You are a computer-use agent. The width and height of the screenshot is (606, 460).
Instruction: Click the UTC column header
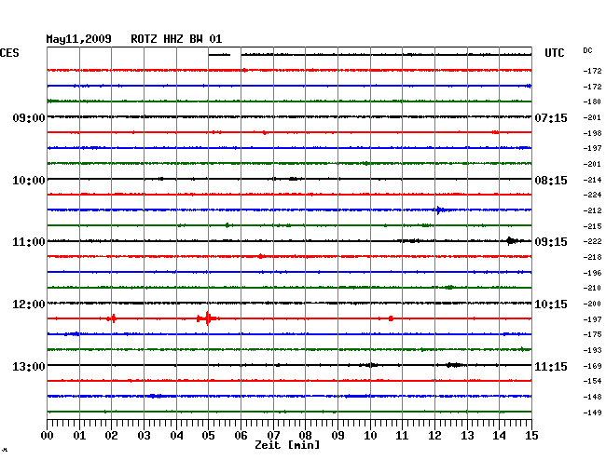tap(554, 53)
